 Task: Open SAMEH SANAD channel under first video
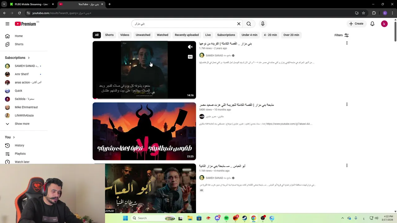point(218,55)
